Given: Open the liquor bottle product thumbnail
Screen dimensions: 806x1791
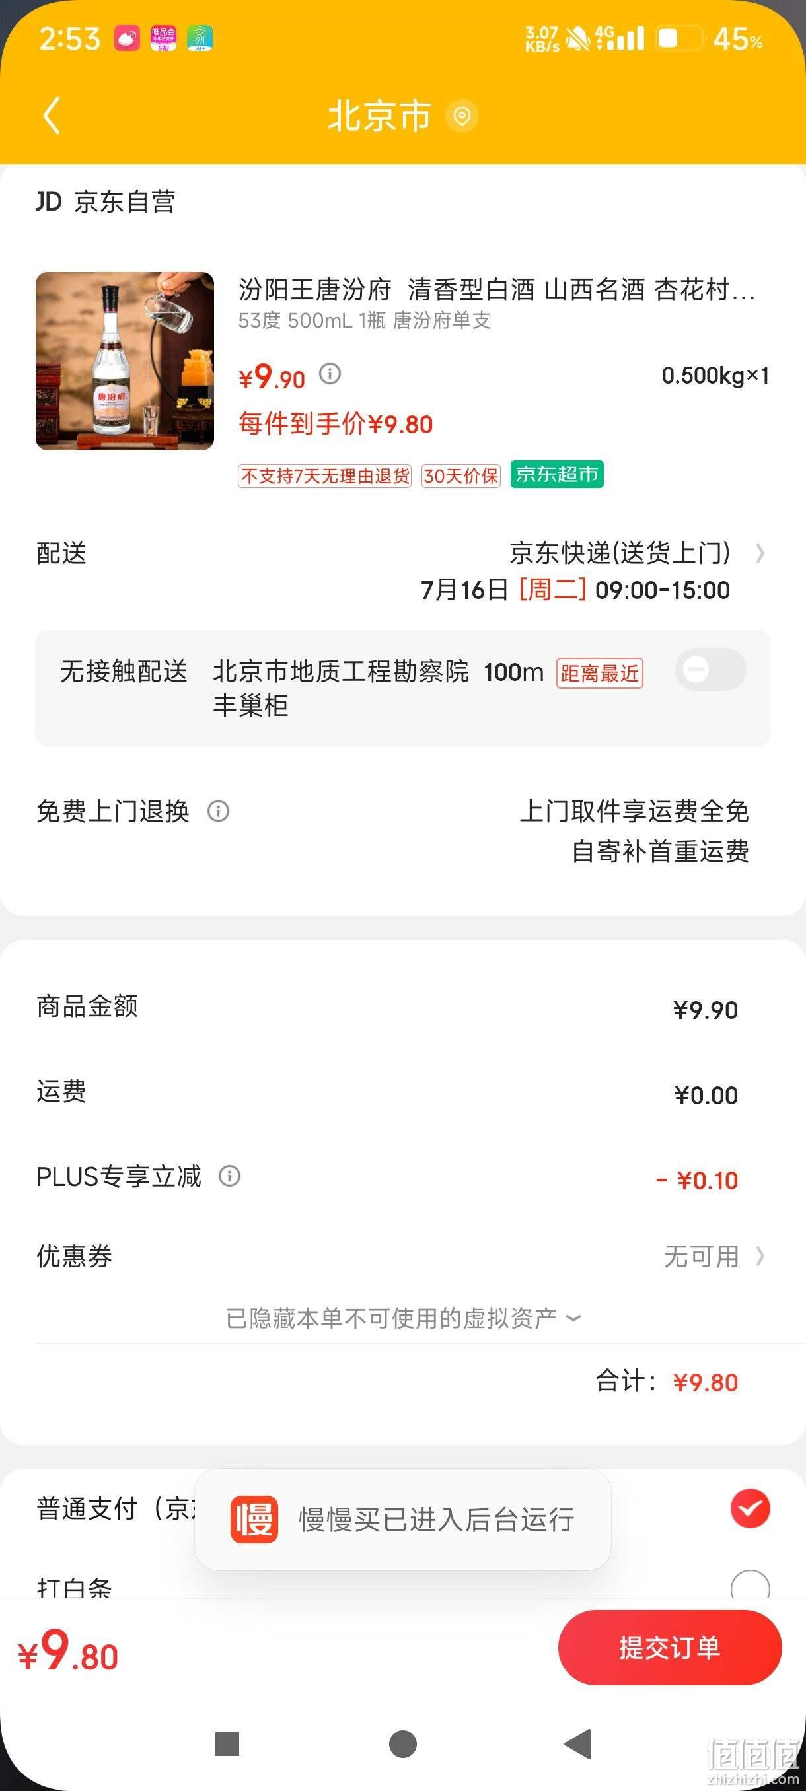Looking at the screenshot, I should click(125, 361).
